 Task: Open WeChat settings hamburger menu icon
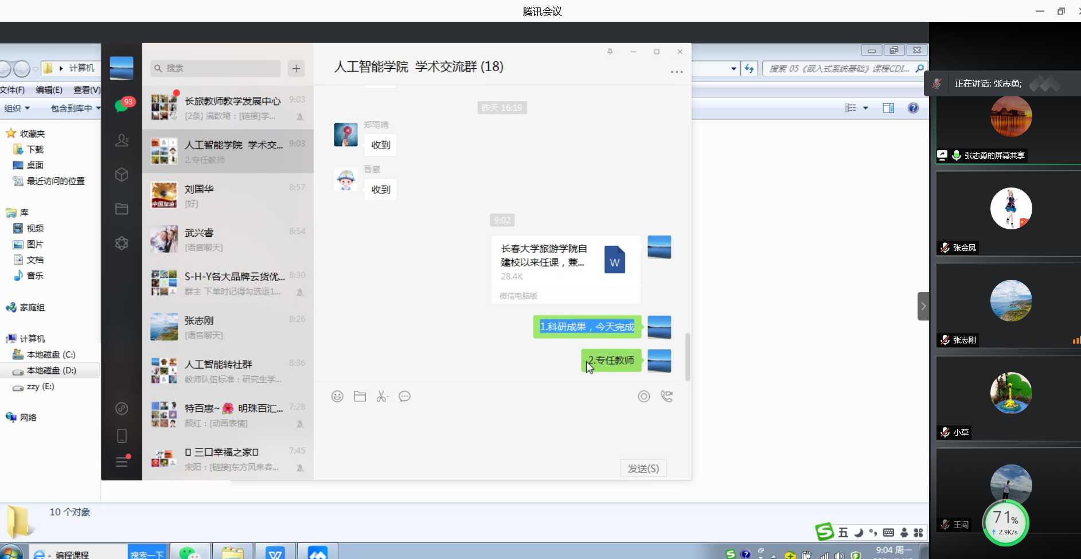(x=122, y=461)
